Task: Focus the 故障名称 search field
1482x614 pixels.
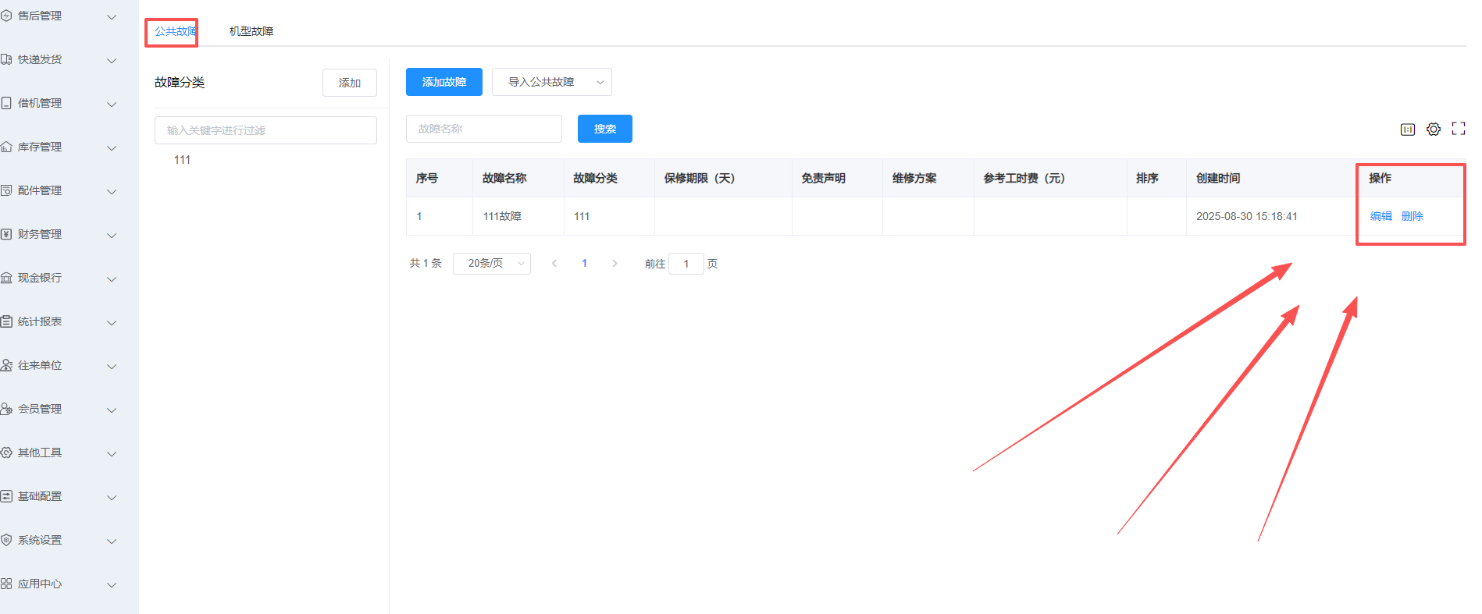Action: 483,129
